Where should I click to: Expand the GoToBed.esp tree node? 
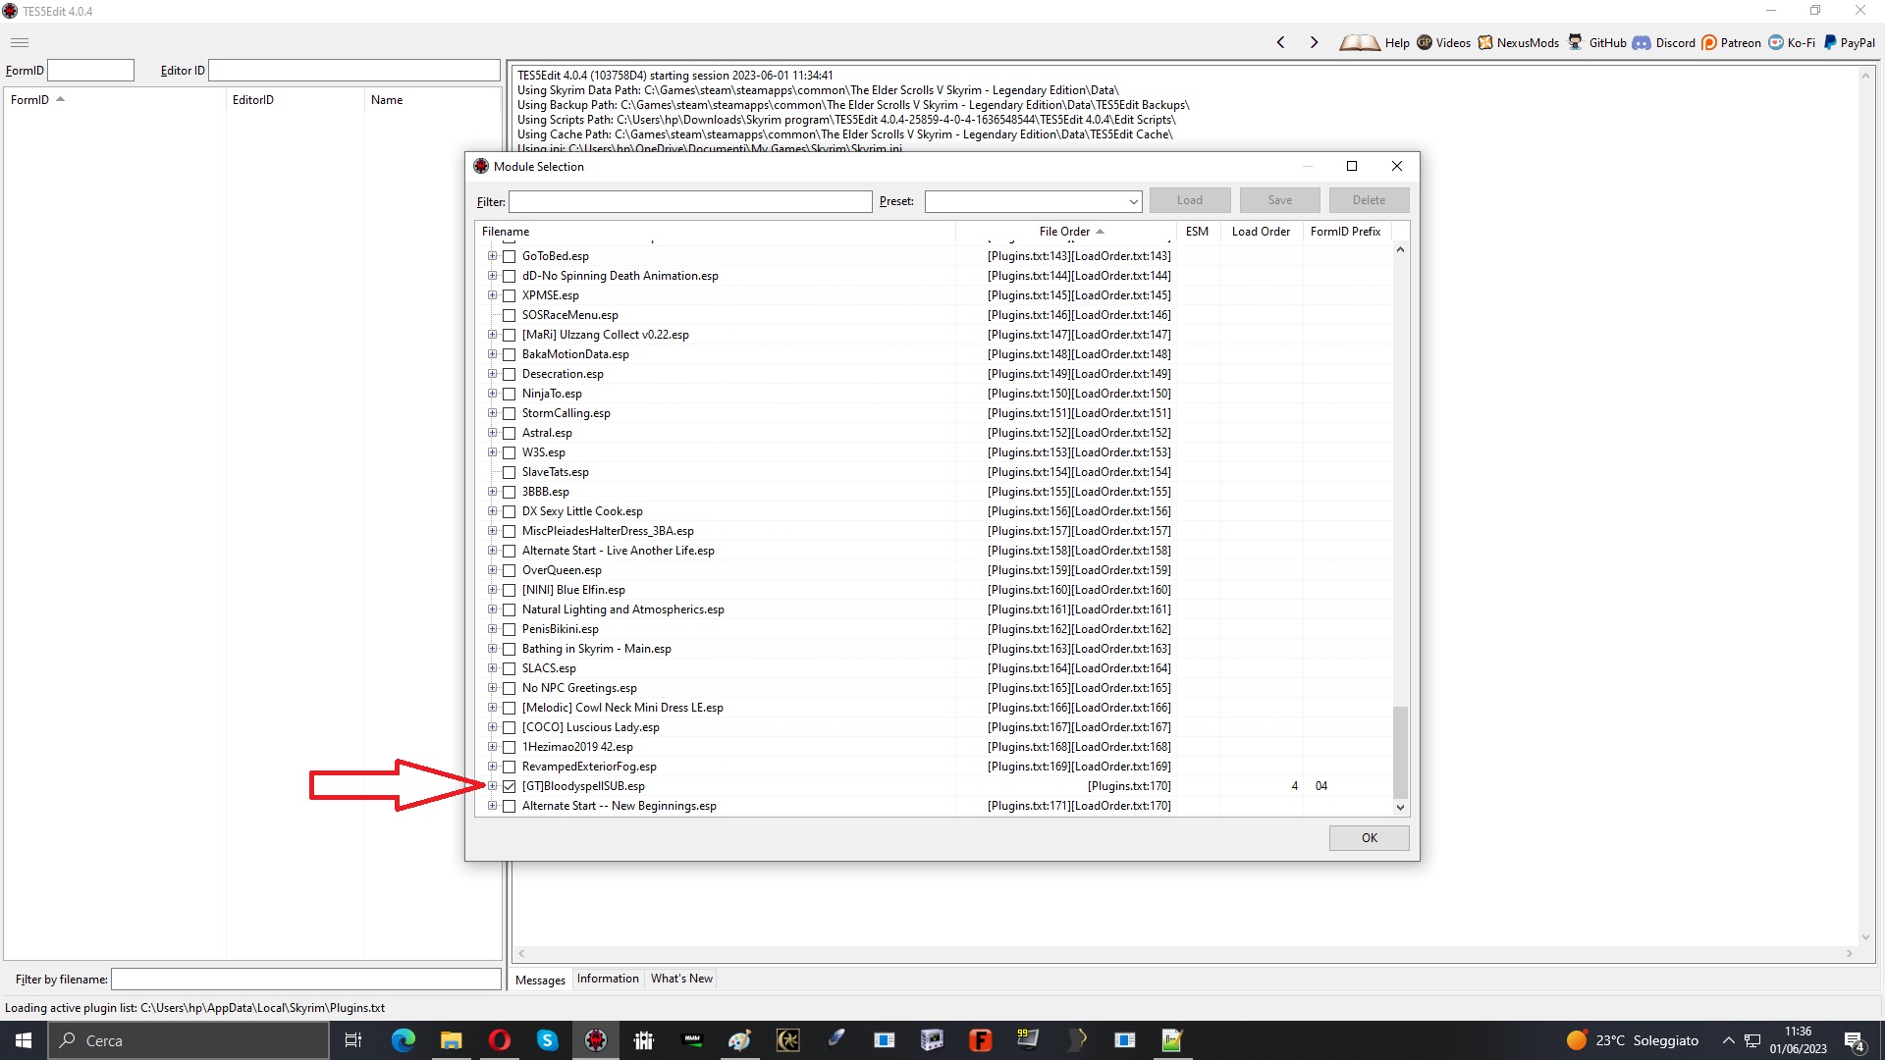[x=492, y=256]
